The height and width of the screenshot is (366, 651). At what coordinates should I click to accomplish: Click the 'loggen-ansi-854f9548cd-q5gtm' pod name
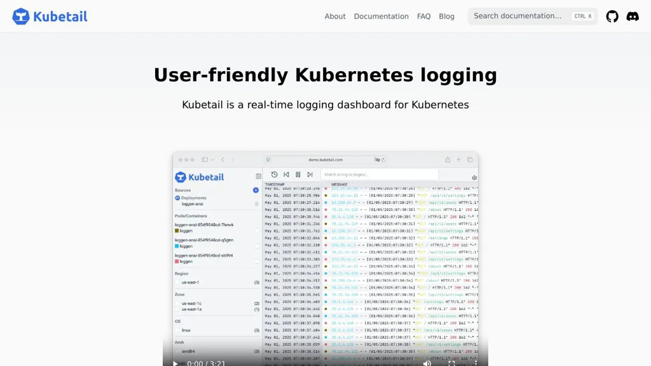[x=204, y=240]
